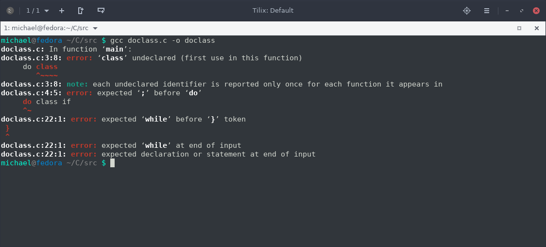Add terminal down split icon
This screenshot has width=546, height=247.
point(81,11)
